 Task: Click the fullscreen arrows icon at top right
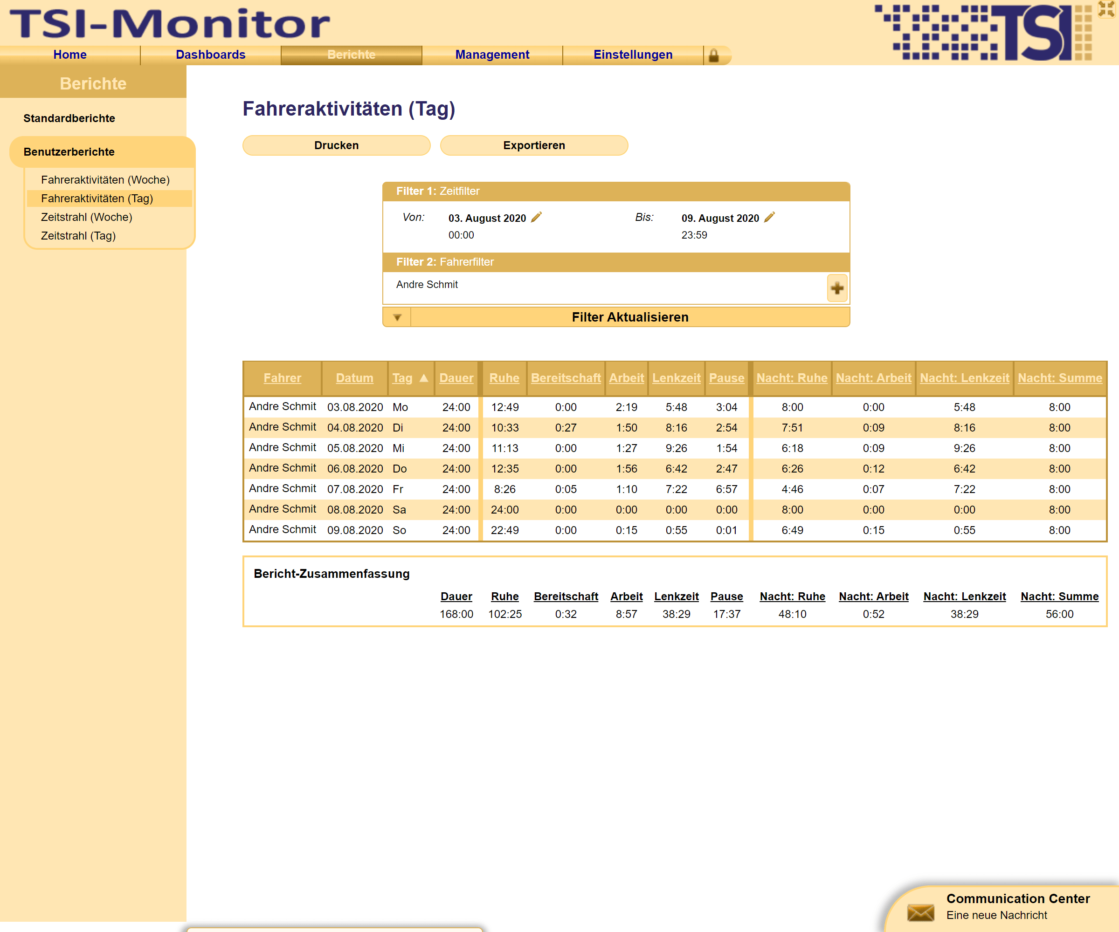tap(1106, 8)
